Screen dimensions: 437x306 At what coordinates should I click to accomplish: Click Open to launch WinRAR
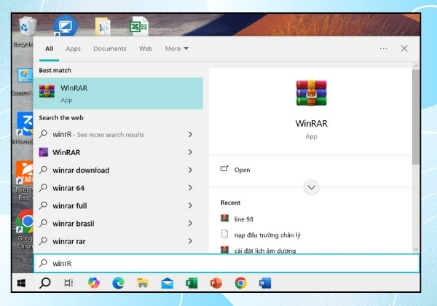coord(242,170)
